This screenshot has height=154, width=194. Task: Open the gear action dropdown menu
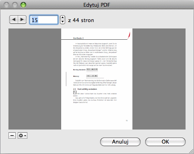(23, 136)
